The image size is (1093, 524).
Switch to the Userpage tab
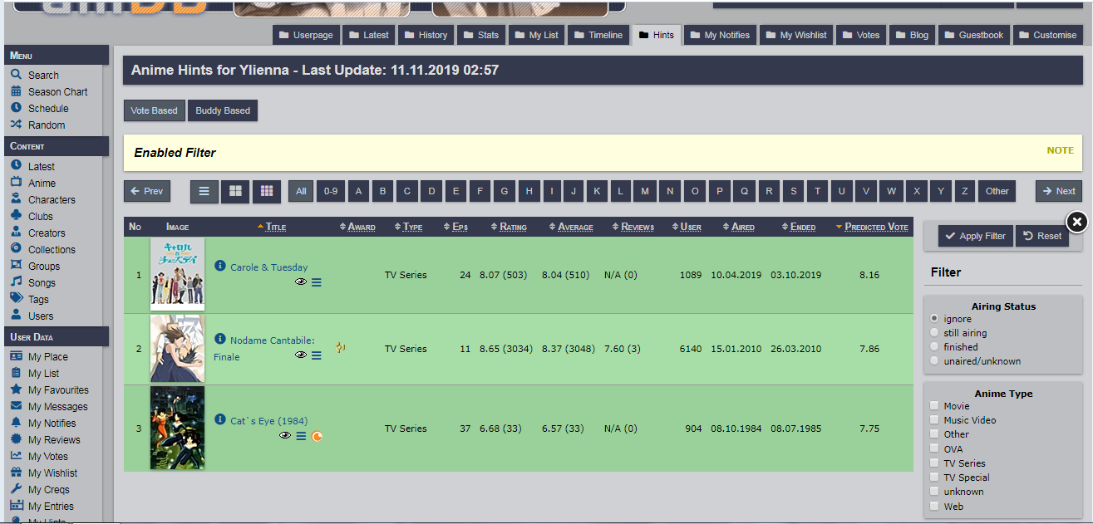pos(307,35)
